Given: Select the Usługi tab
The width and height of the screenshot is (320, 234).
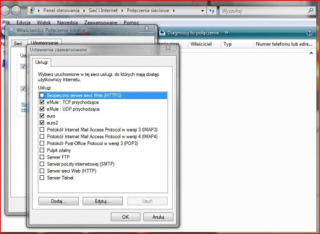Looking at the screenshot, I should click(42, 62).
